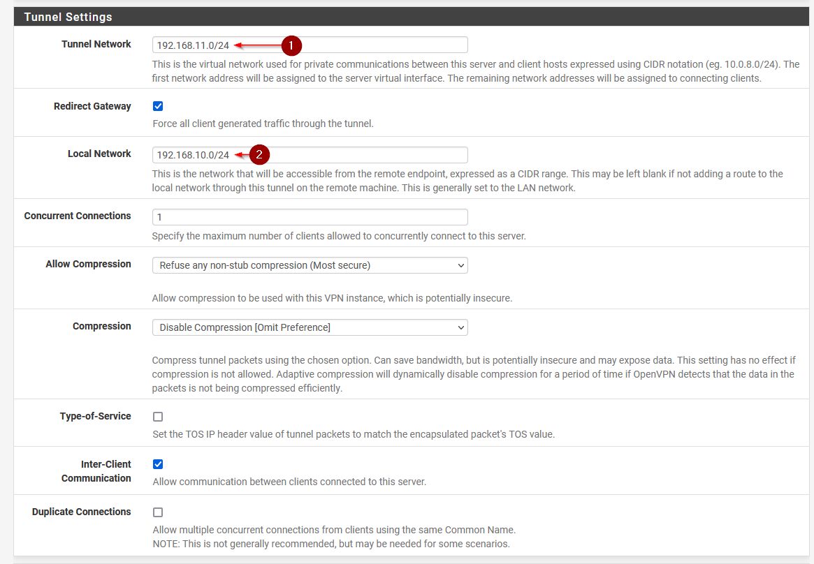This screenshot has width=814, height=564.
Task: Click 'Allow communication between clients' help text
Action: tap(289, 482)
